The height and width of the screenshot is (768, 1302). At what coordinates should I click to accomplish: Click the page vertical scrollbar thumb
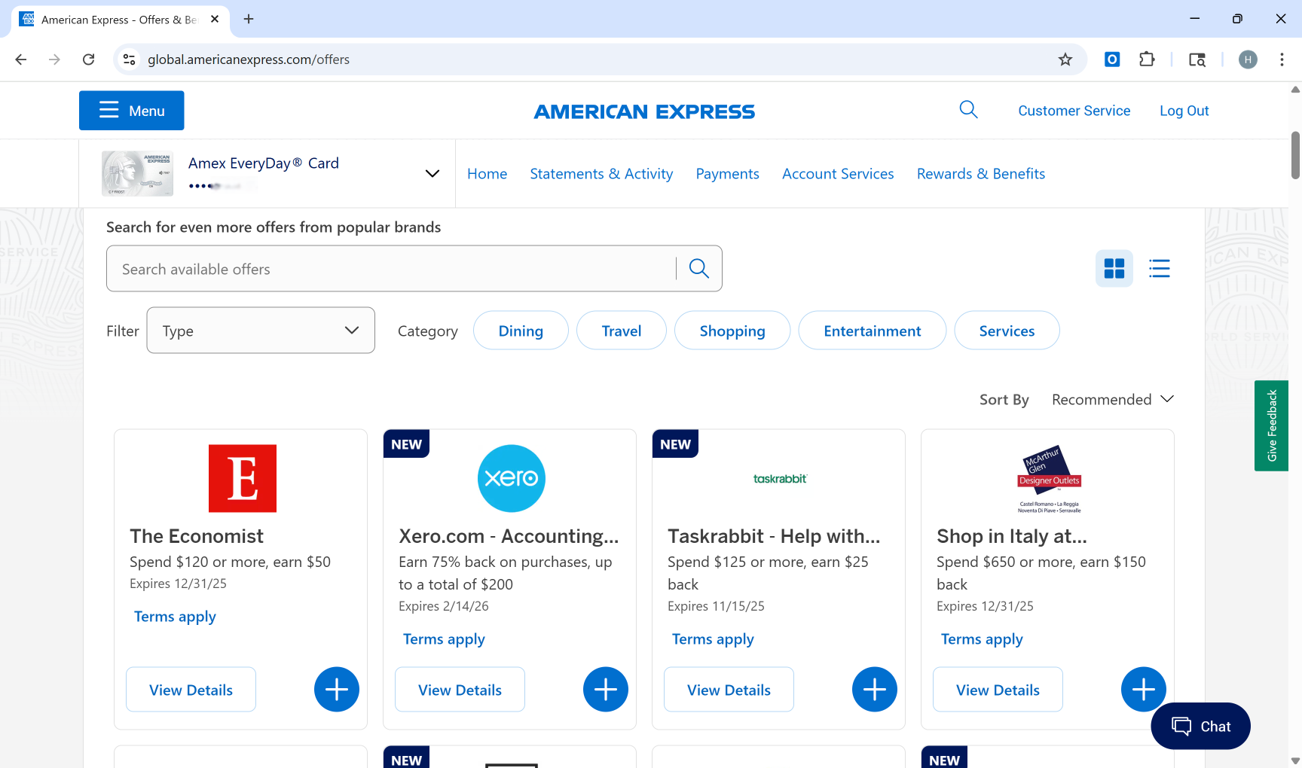pos(1295,156)
